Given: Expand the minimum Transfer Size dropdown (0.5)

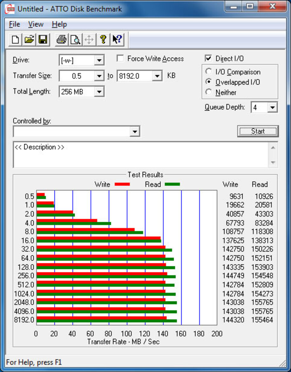Looking at the screenshot, I should (x=99, y=76).
